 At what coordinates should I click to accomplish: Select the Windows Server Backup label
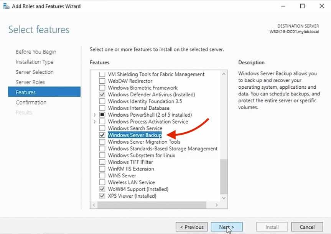[x=135, y=135]
